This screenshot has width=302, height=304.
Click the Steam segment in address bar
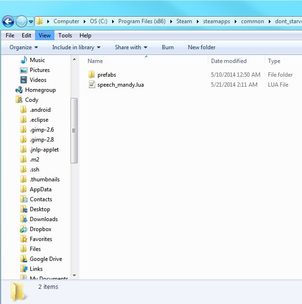(x=184, y=21)
